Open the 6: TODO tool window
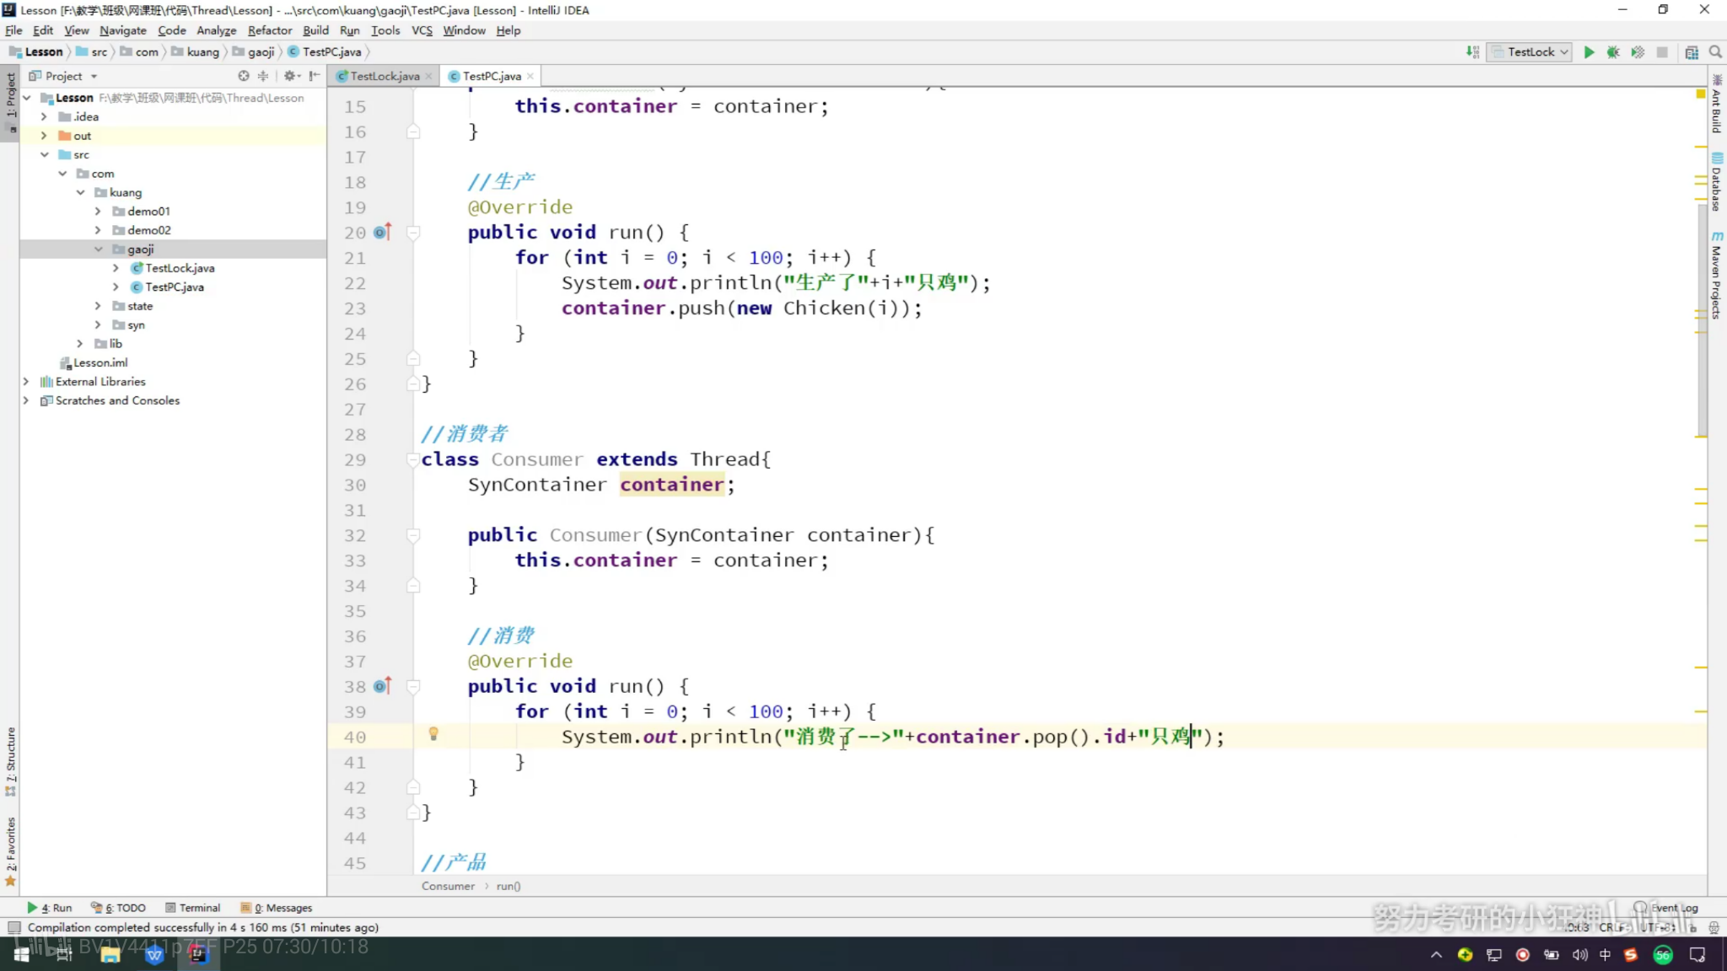 click(x=118, y=908)
